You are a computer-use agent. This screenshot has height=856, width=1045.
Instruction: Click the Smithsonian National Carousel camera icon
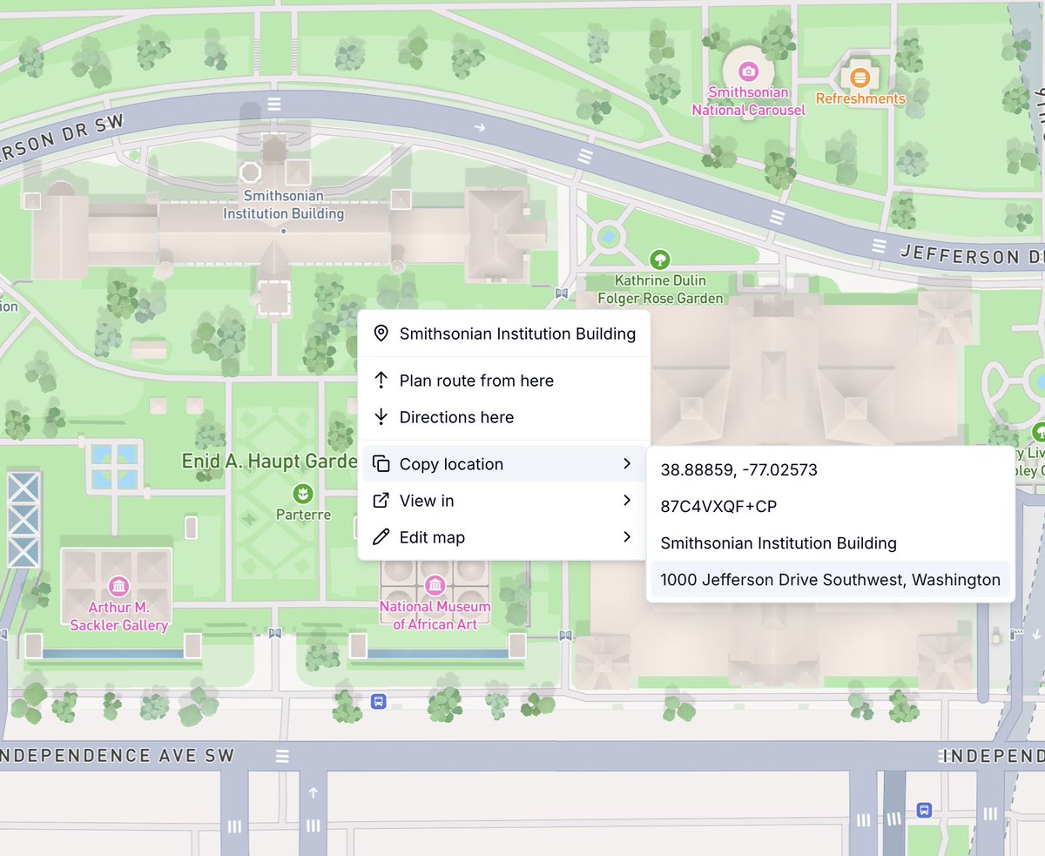coord(747,71)
